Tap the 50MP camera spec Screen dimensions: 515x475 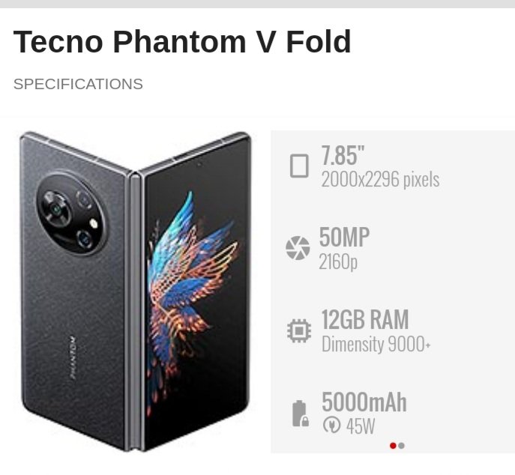(x=344, y=237)
